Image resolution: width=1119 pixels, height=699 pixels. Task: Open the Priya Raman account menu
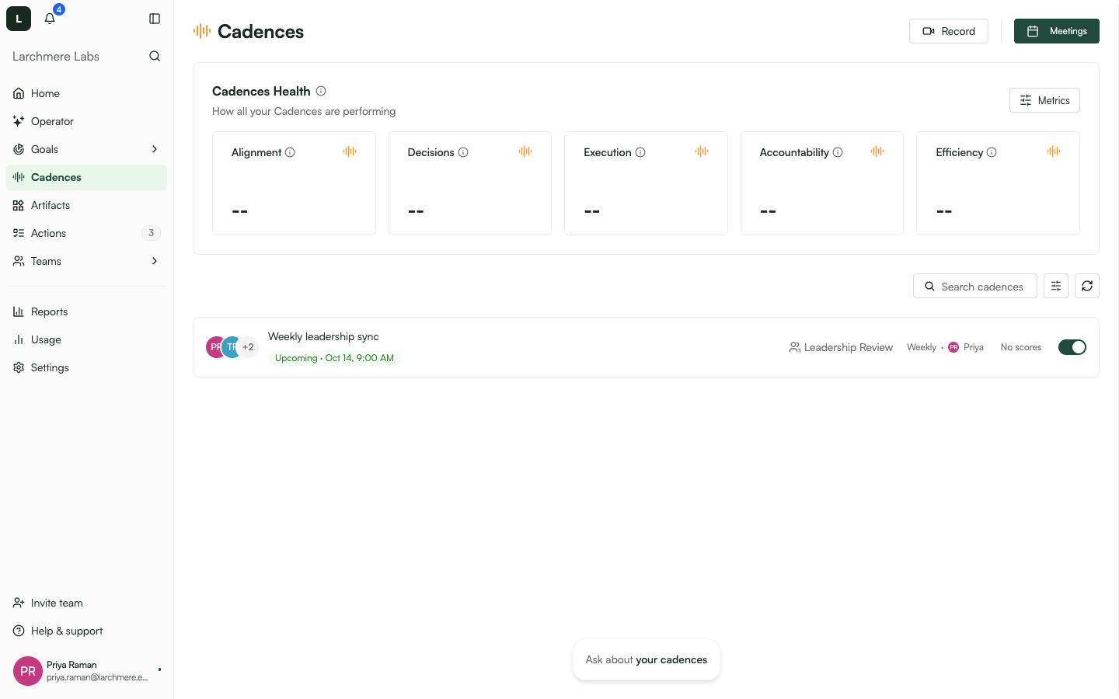pos(86,671)
